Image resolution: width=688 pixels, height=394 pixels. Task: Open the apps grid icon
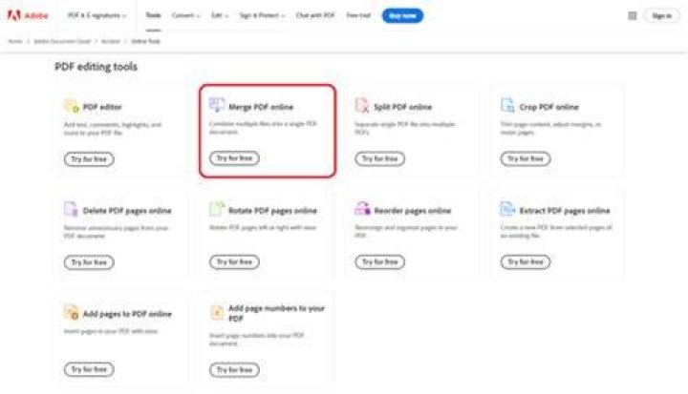[633, 16]
